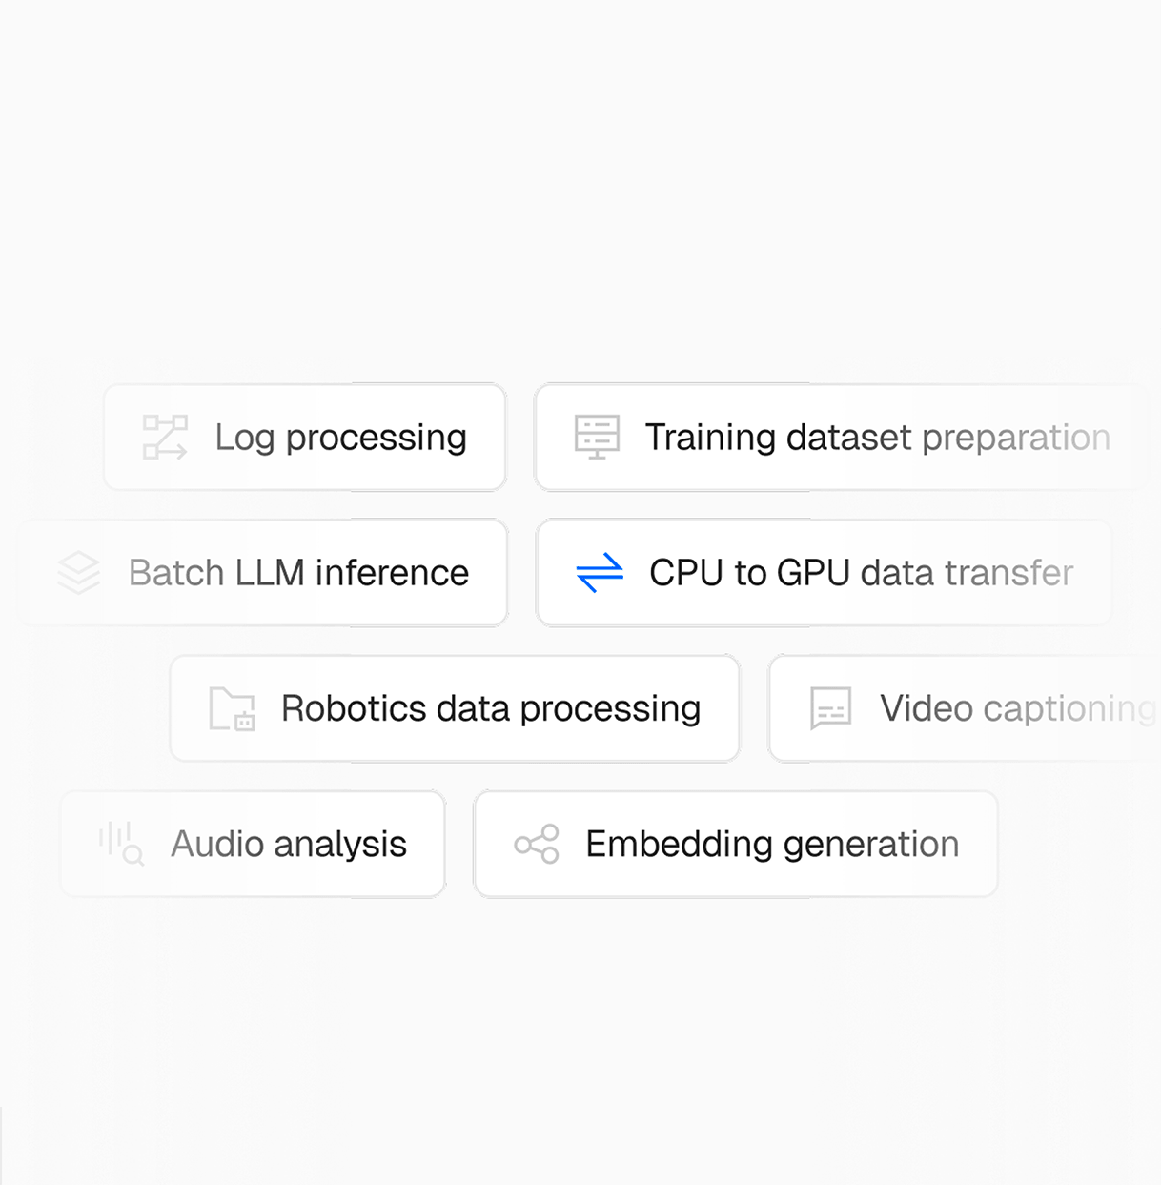Screen dimensions: 1161x1185
Task: Click the blue CPU to GPU transfer arrows icon
Action: [x=600, y=573]
